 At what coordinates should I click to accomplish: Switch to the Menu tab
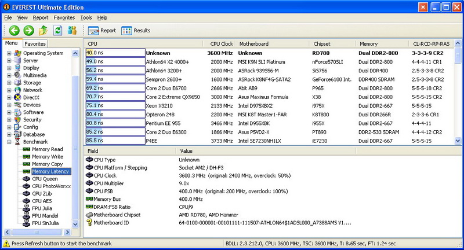tap(11, 43)
